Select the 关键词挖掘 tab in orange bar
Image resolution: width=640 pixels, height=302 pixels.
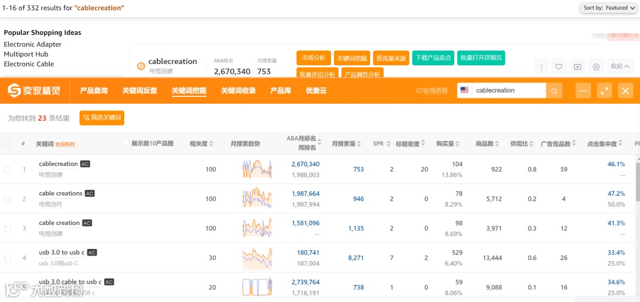pyautogui.click(x=189, y=90)
